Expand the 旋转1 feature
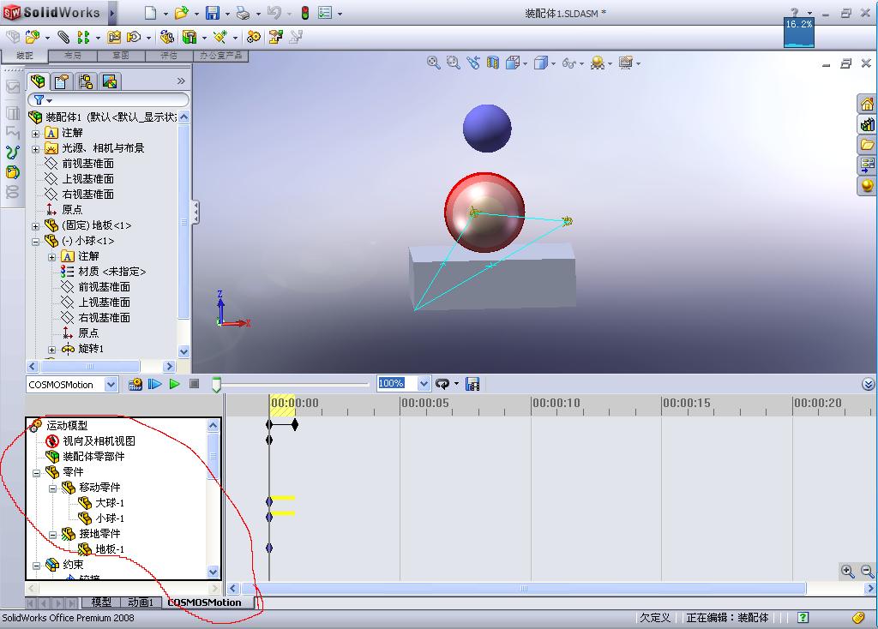878x629 pixels. [51, 350]
